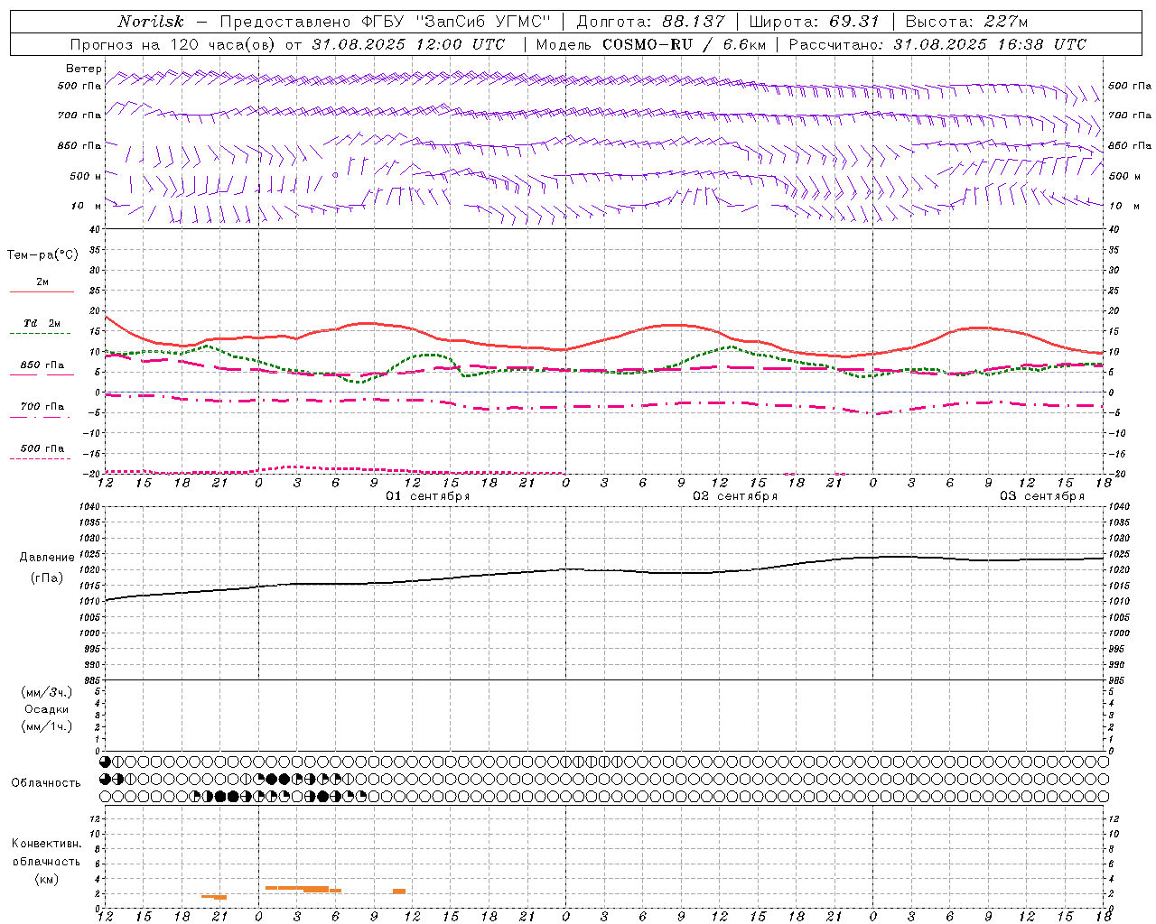Select the elevation text Высота: 227м

966,22
